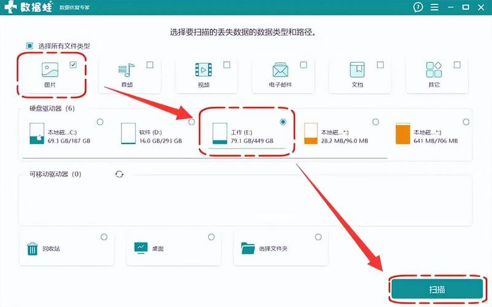Uncheck the 图片 checkbox
Viewport: 492px width, 307px height.
(73, 65)
